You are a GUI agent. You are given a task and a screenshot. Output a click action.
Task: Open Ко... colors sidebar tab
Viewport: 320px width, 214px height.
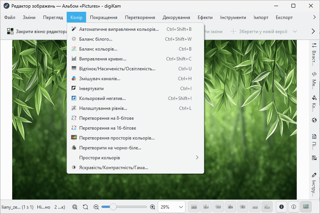314,103
